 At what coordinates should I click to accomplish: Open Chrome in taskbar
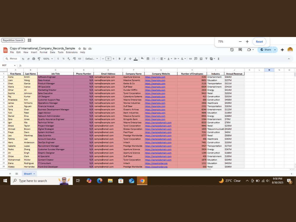(x=142, y=181)
